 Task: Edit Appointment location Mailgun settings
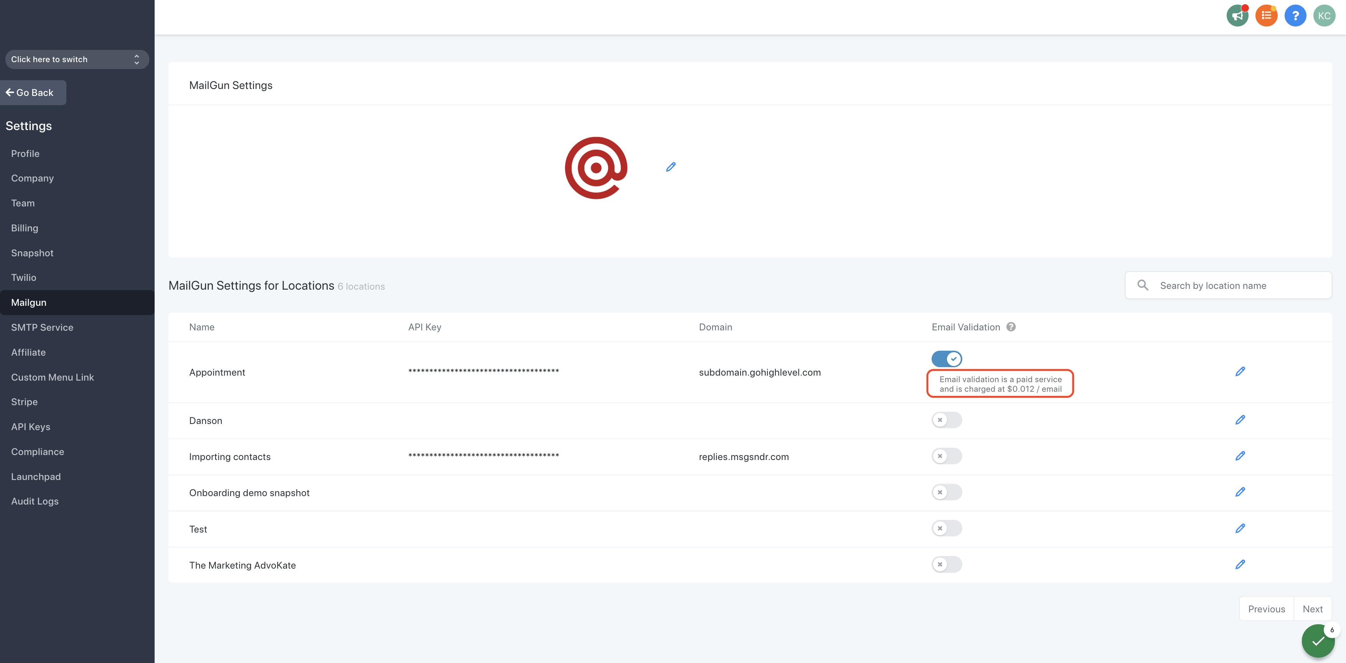click(x=1240, y=371)
